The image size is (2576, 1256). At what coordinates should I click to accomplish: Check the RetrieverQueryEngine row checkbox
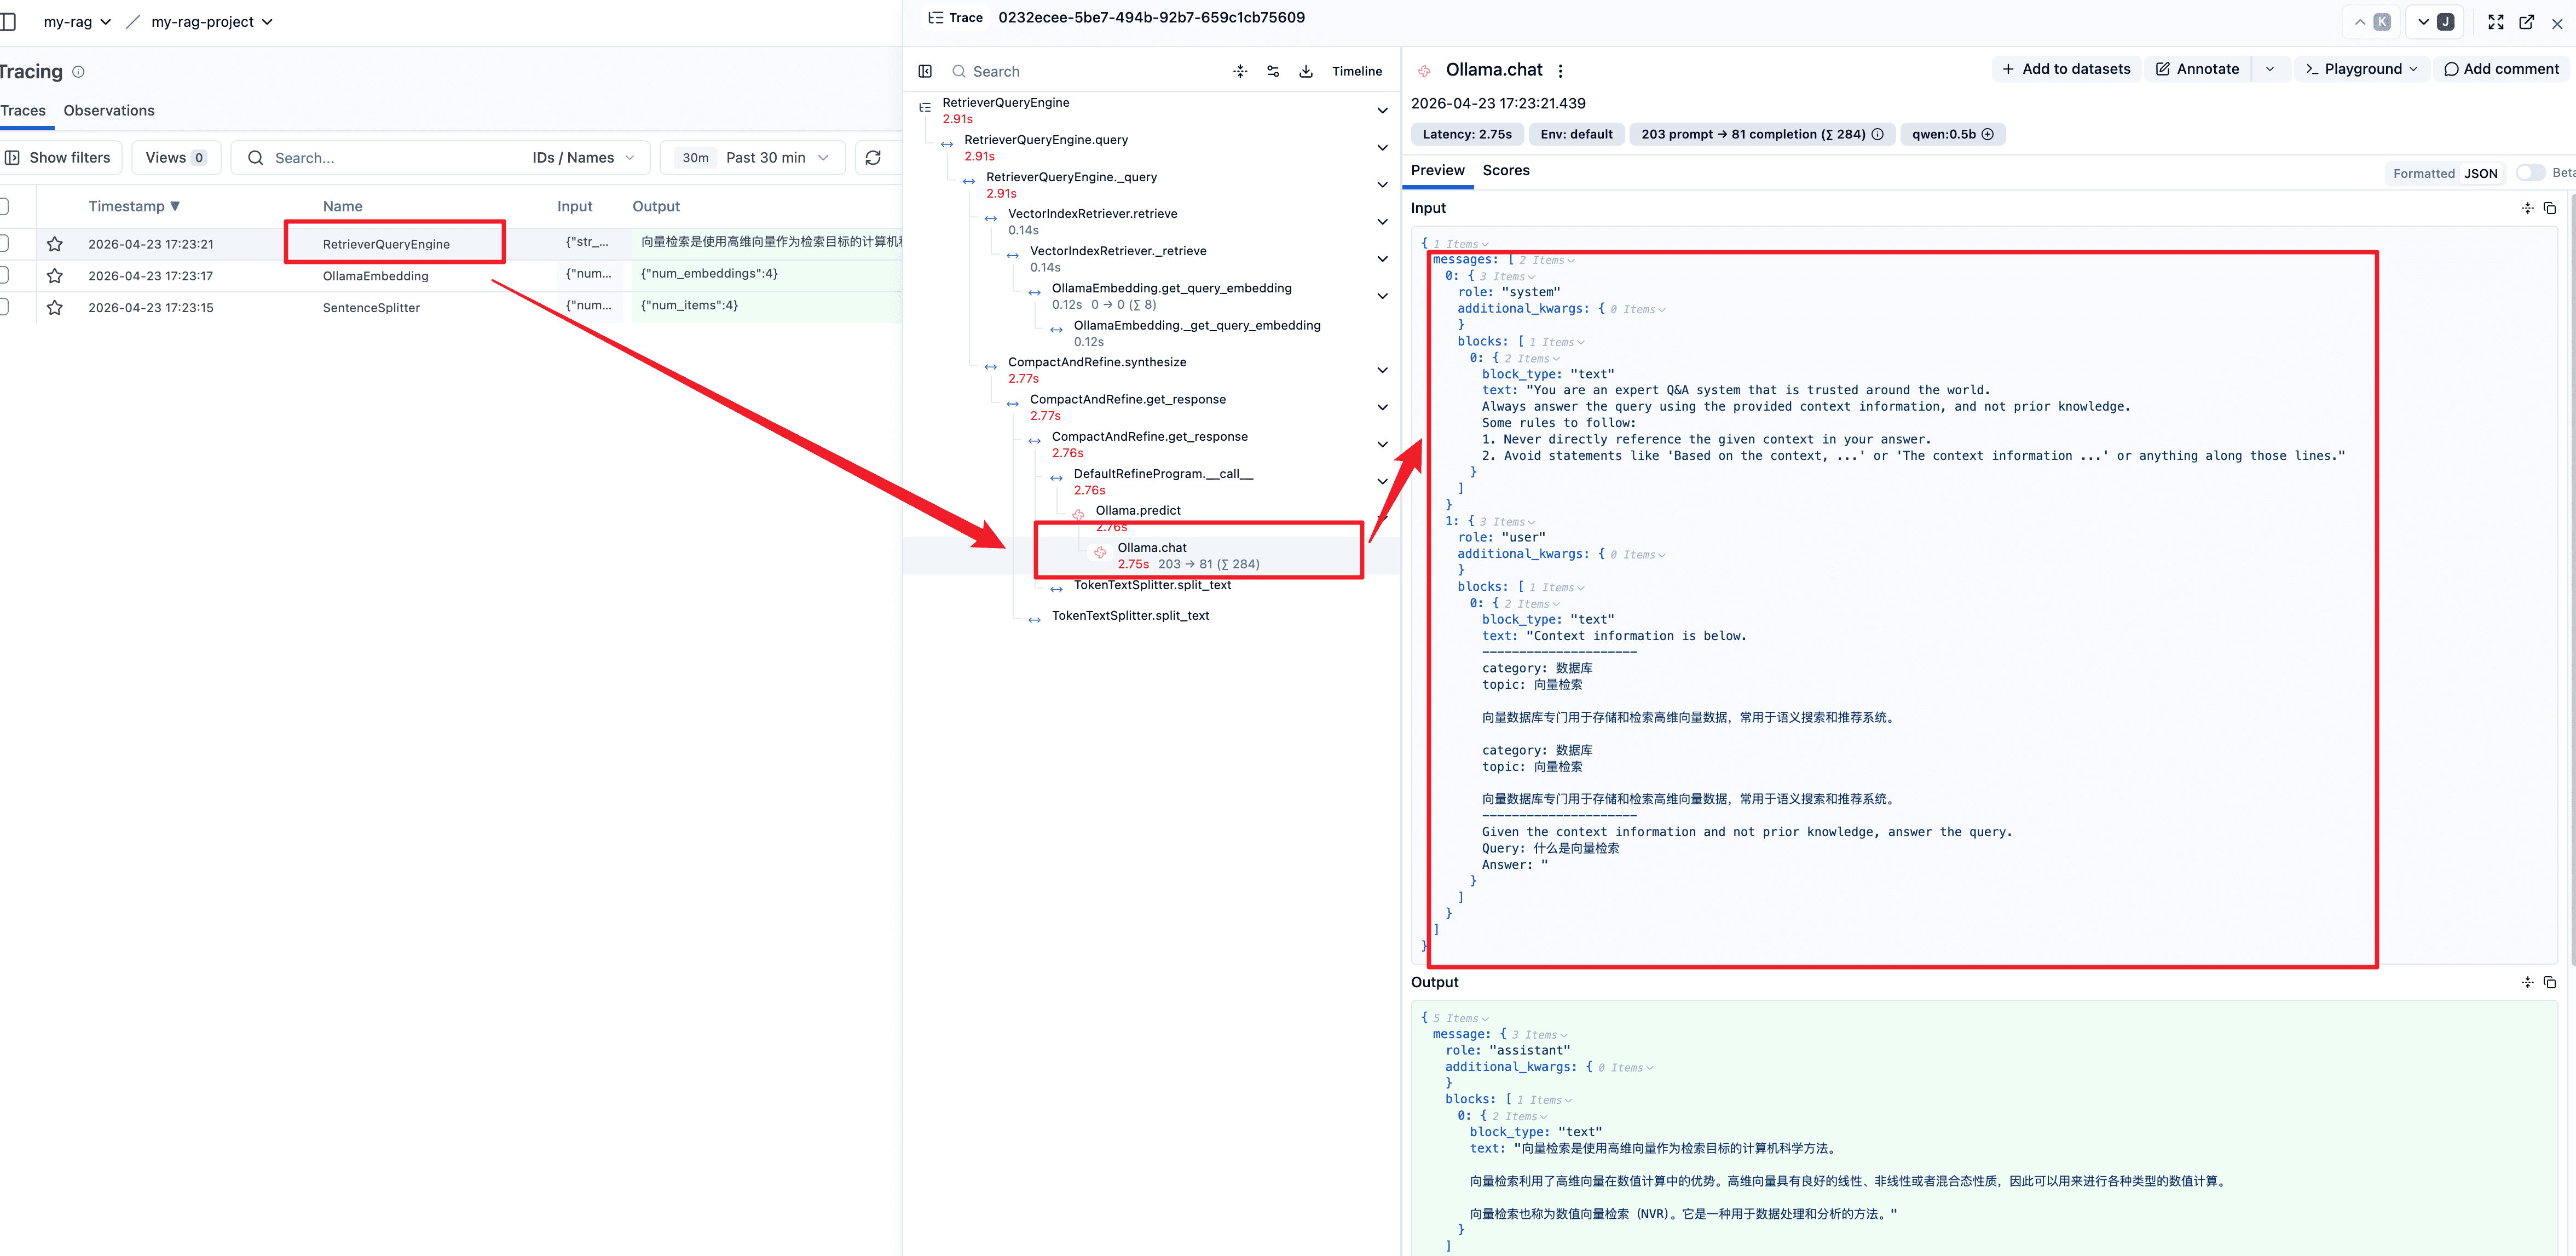pyautogui.click(x=4, y=243)
